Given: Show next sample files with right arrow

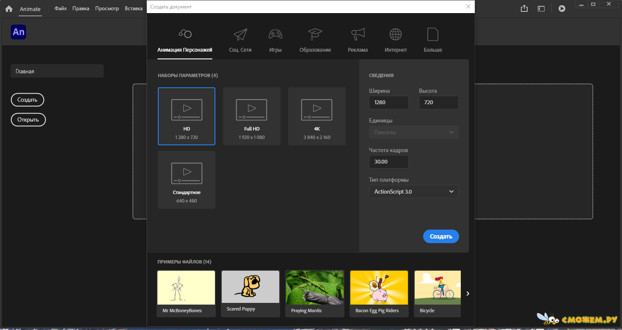Looking at the screenshot, I should [468, 294].
